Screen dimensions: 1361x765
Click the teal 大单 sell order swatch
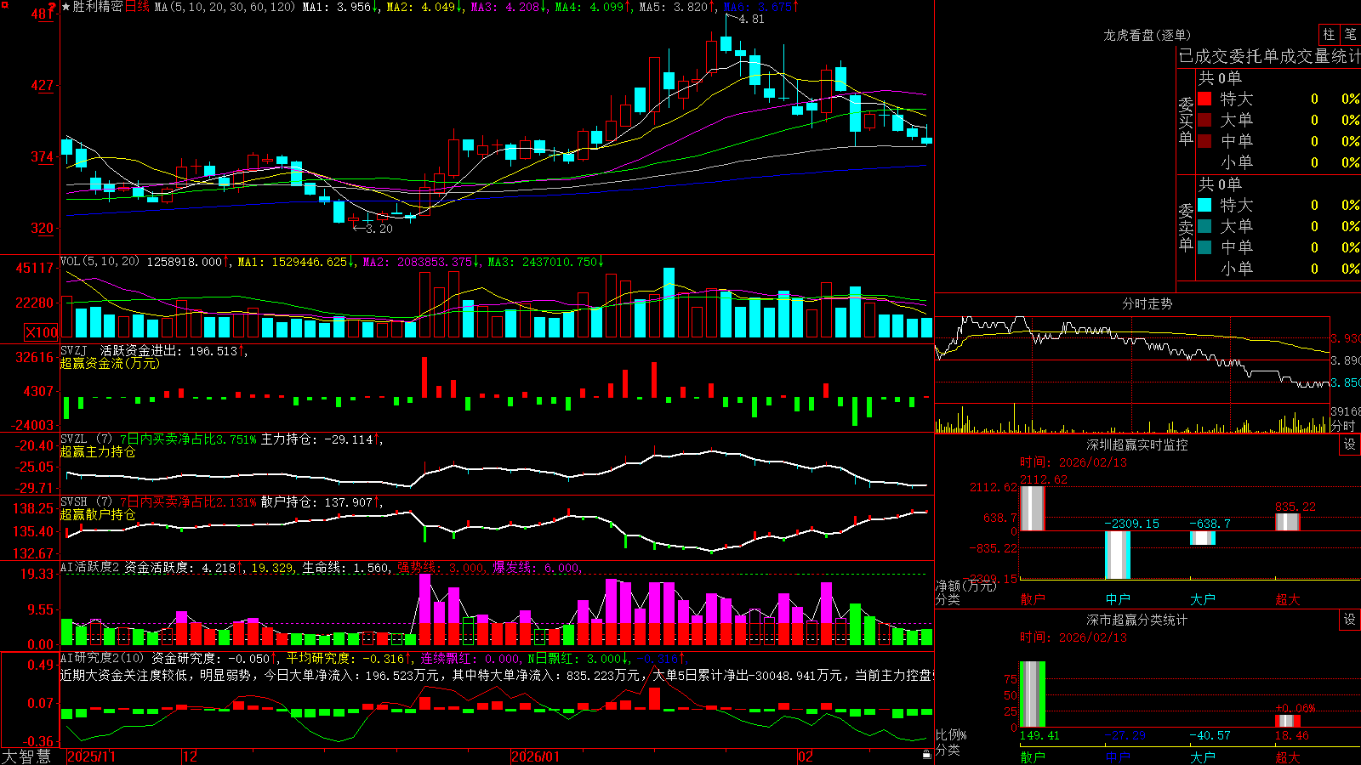click(1204, 226)
